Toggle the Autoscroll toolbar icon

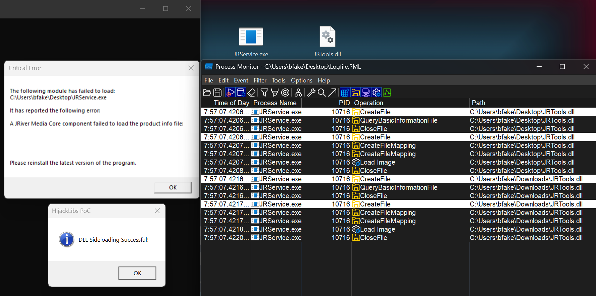point(241,93)
